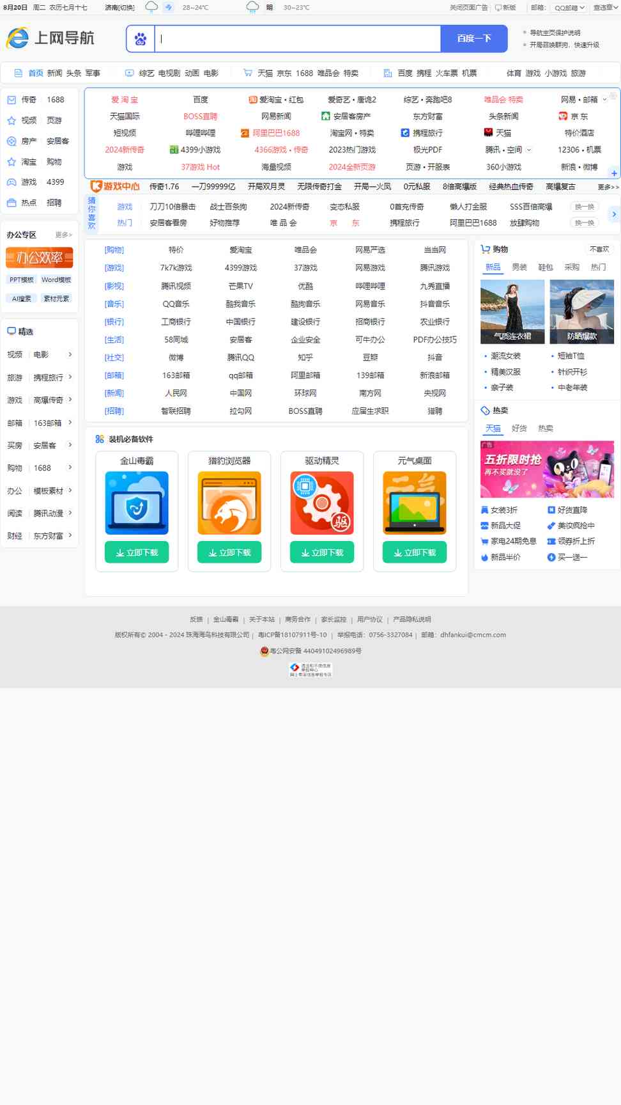Click the 关闭页面广告 link
The height and width of the screenshot is (1105, 621).
468,8
